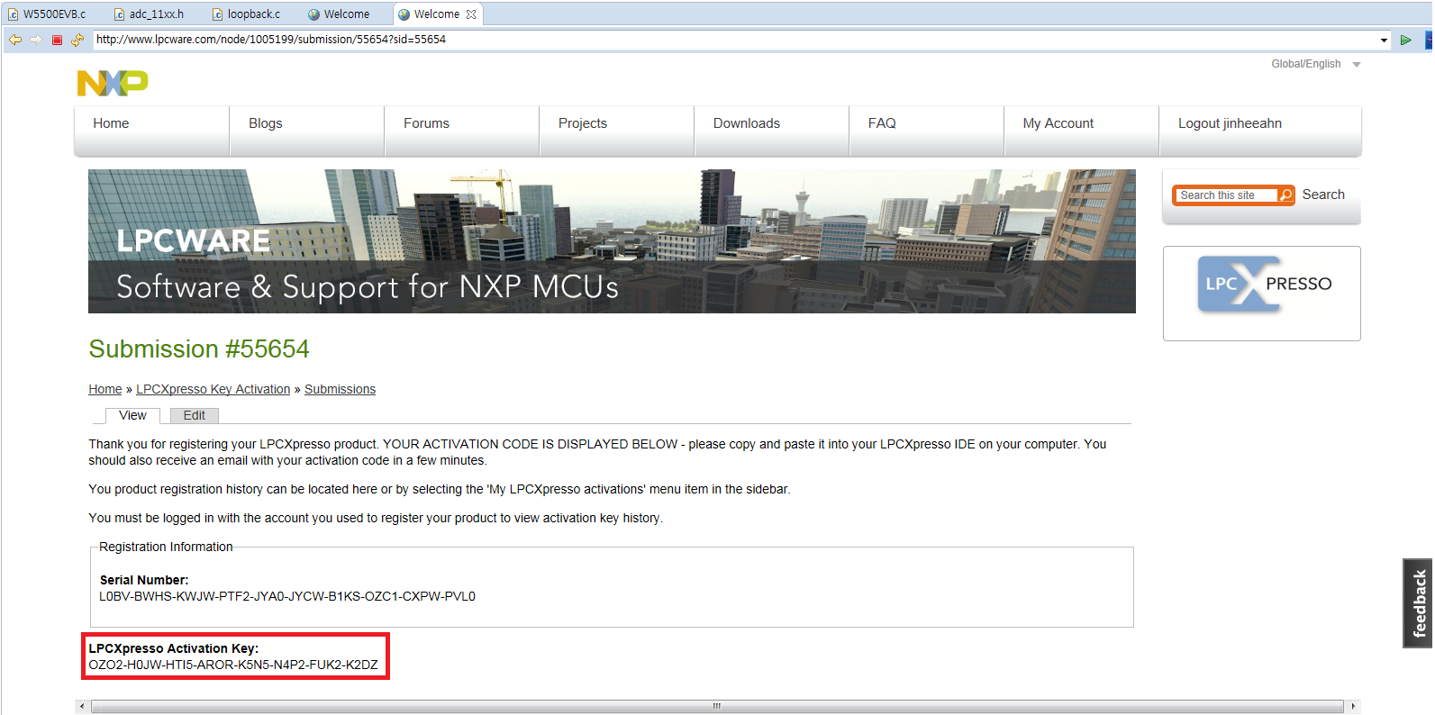Click the Search button beside the search box
Image resolution: width=1435 pixels, height=715 pixels.
[x=1323, y=195]
